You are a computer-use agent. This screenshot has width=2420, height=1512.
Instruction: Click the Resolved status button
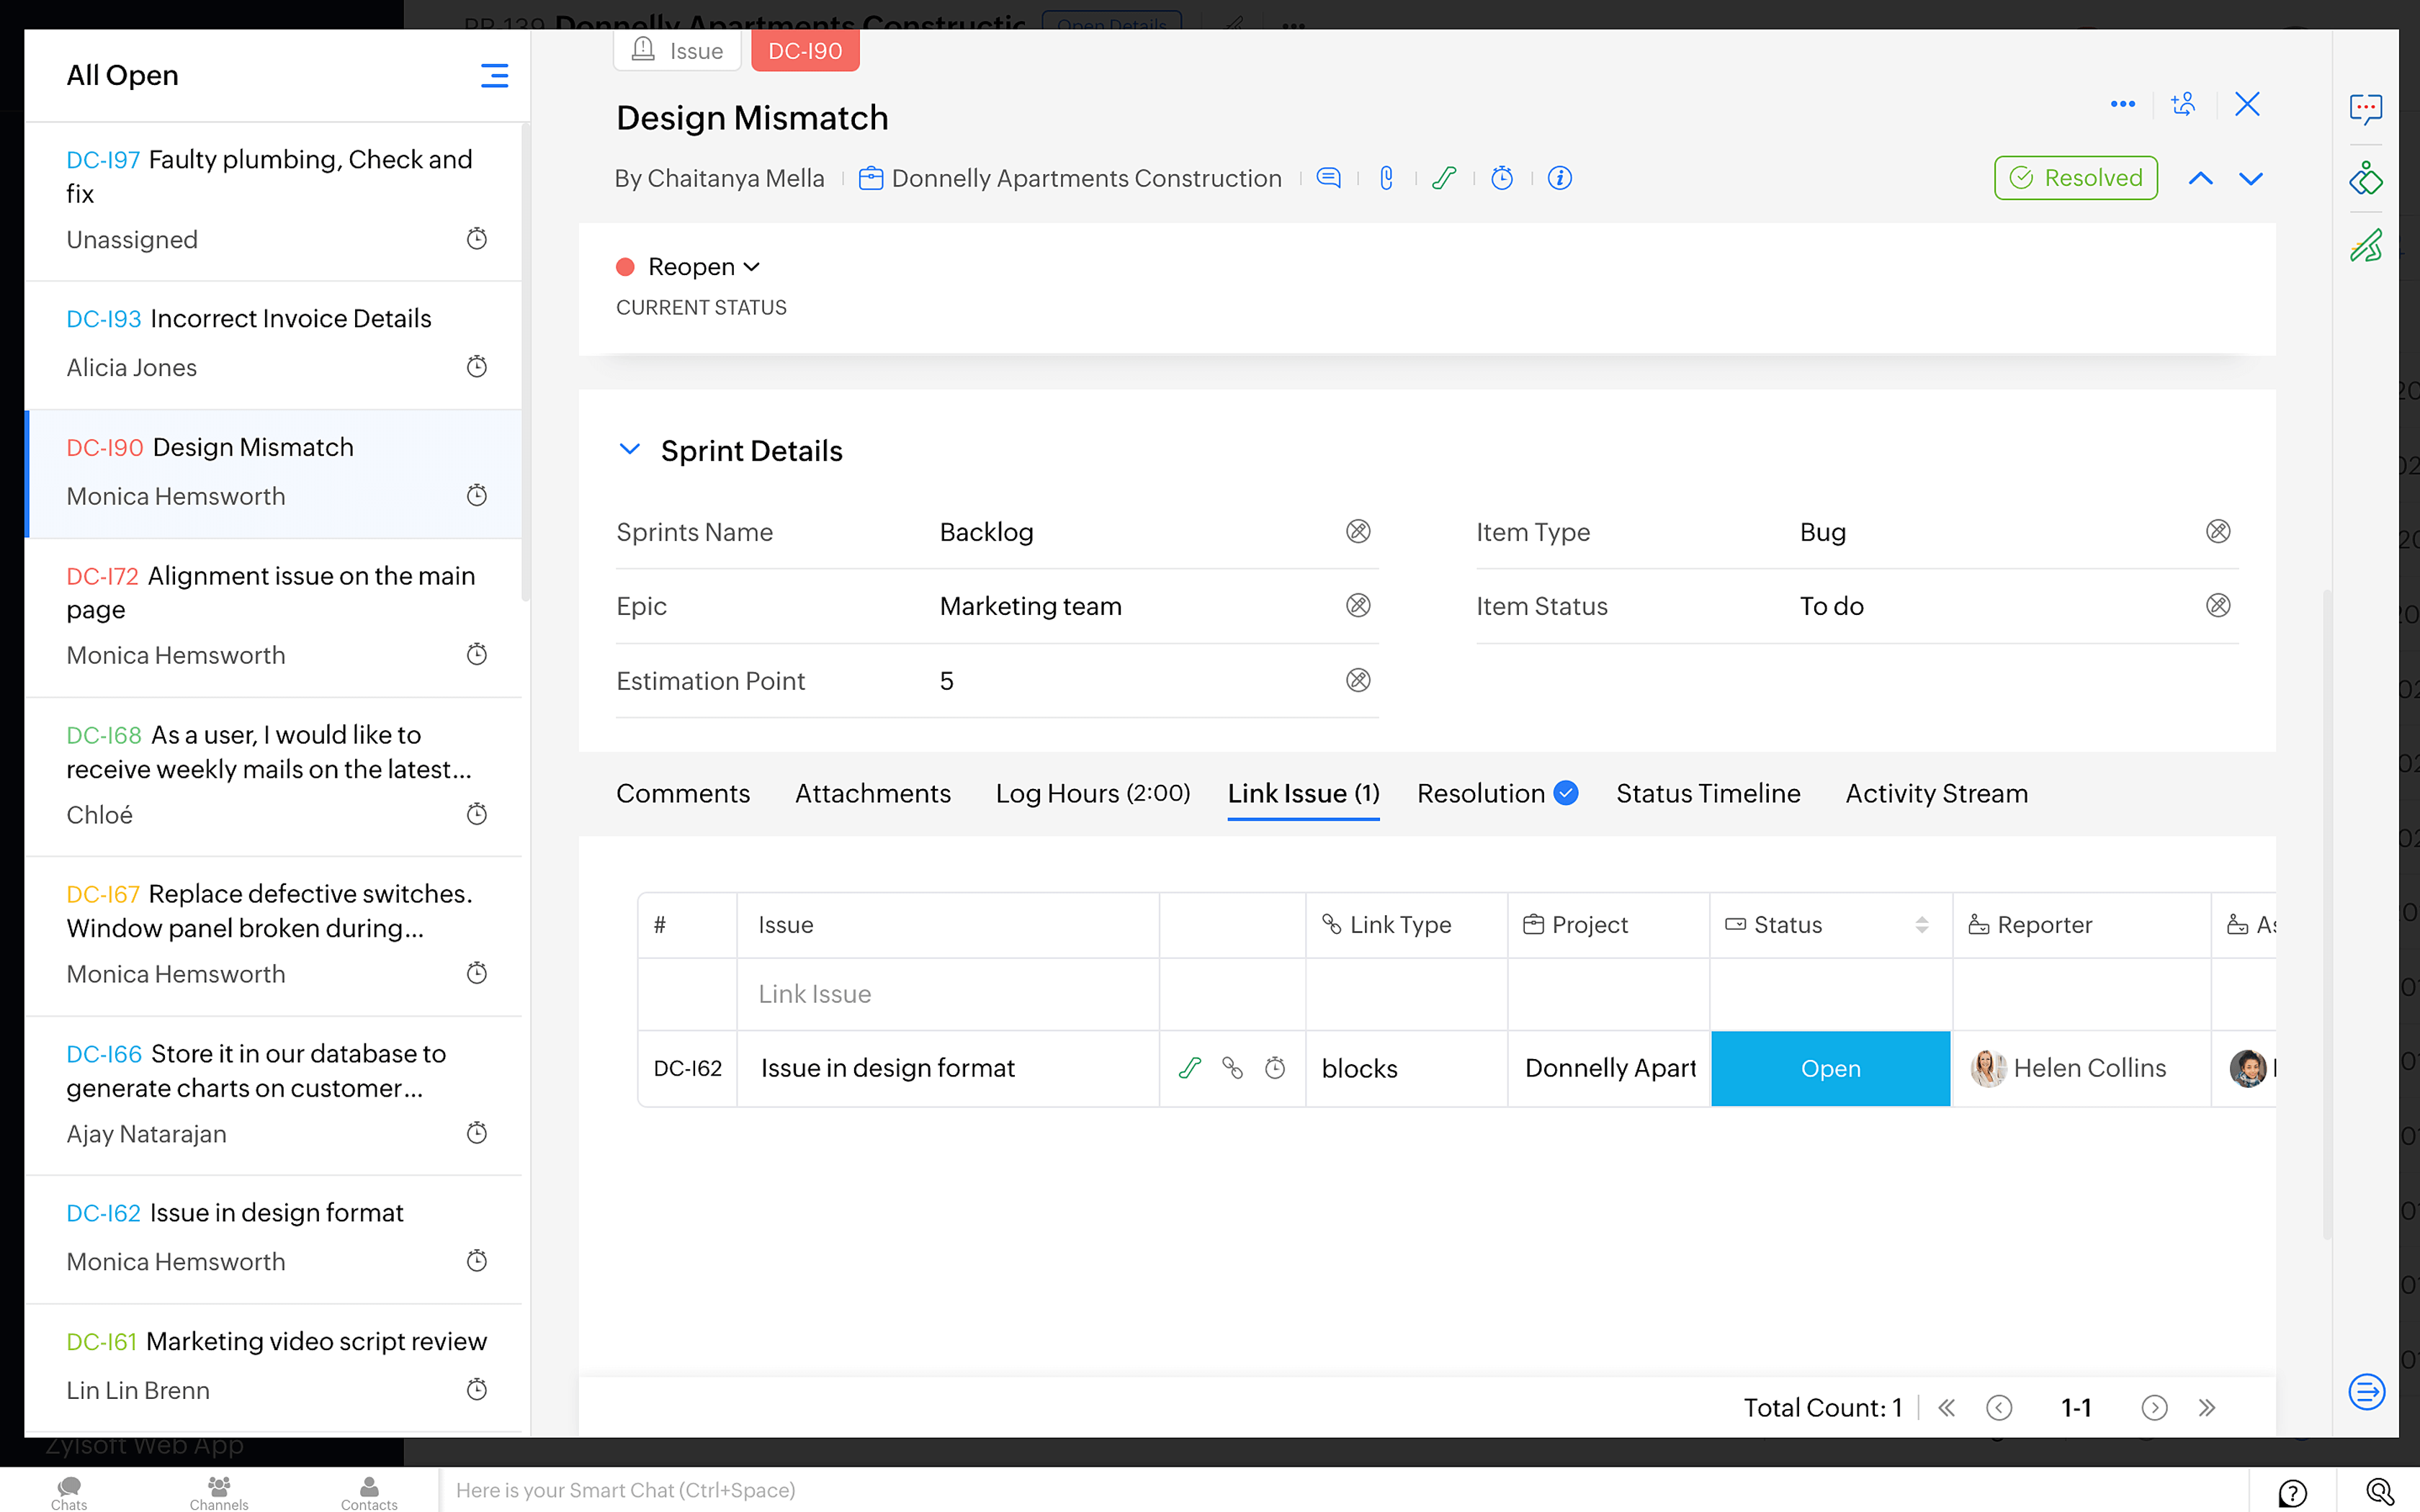(2076, 178)
